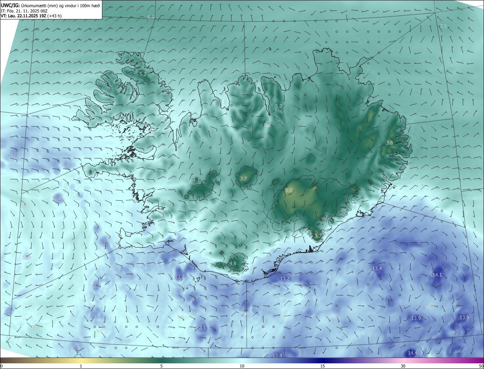Viewport: 484px width, 369px height.
Task: Click the colour bar label 10
Action: pyautogui.click(x=242, y=366)
